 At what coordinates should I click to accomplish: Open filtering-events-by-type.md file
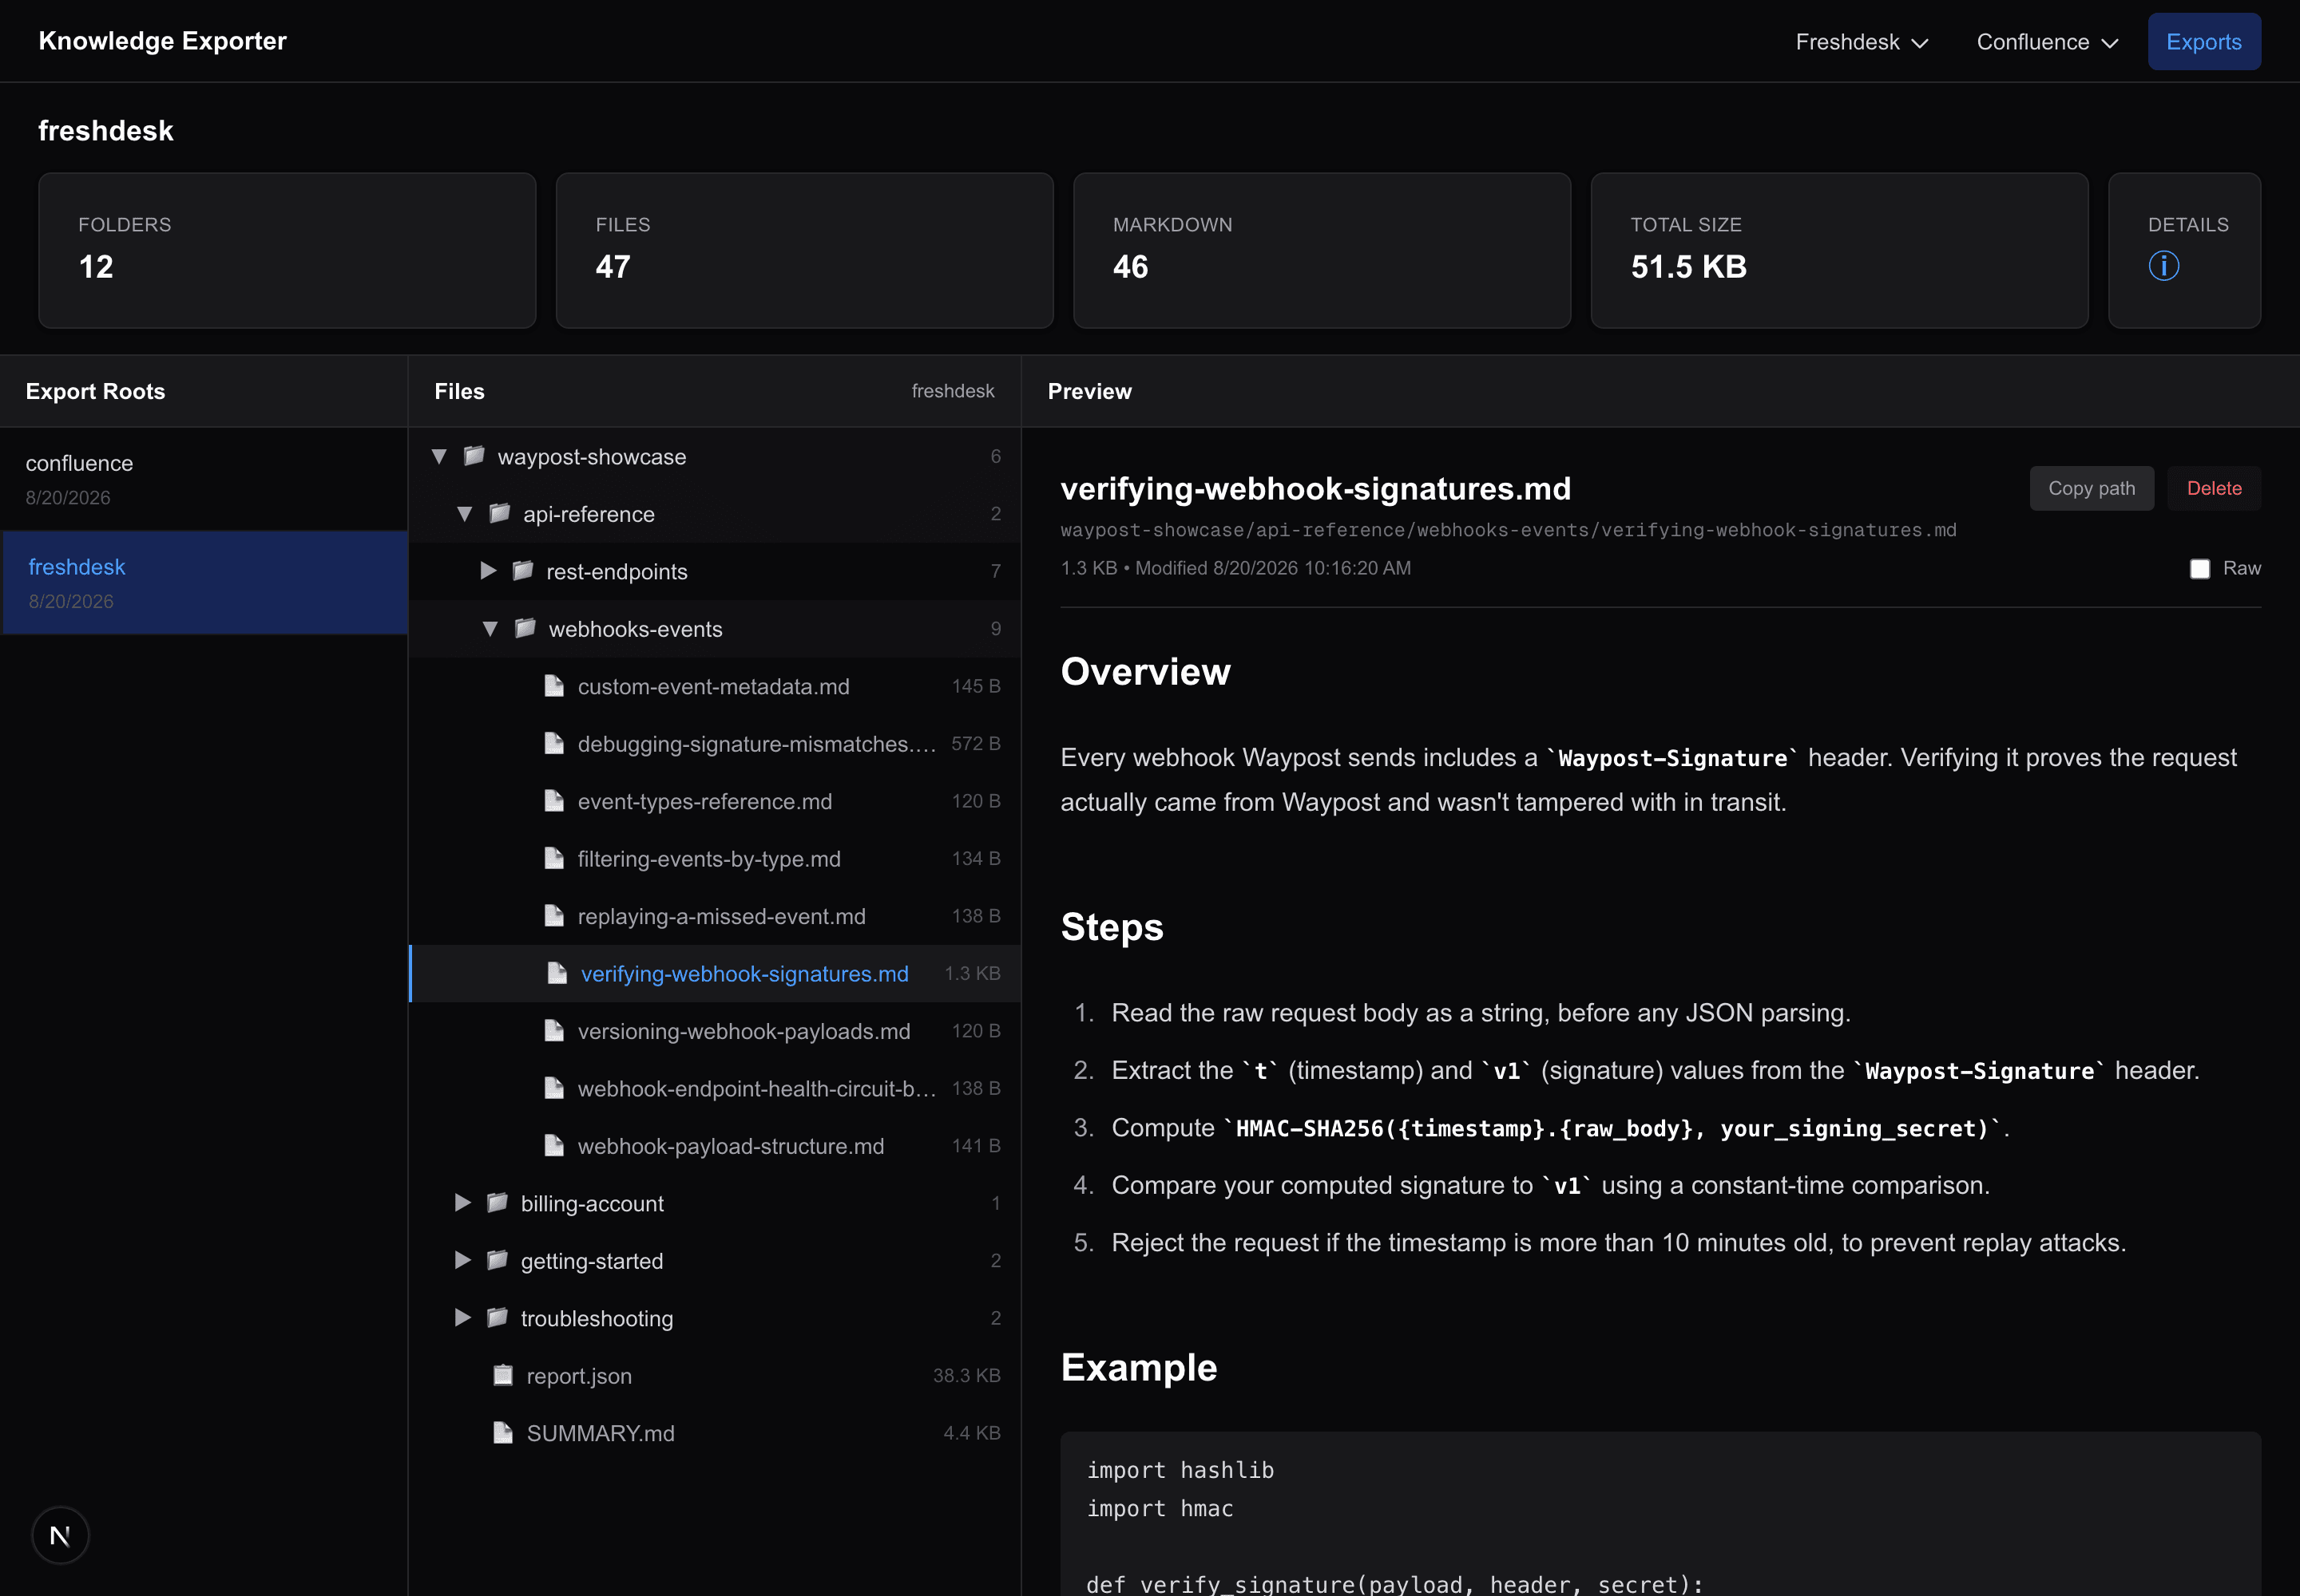(x=714, y=858)
